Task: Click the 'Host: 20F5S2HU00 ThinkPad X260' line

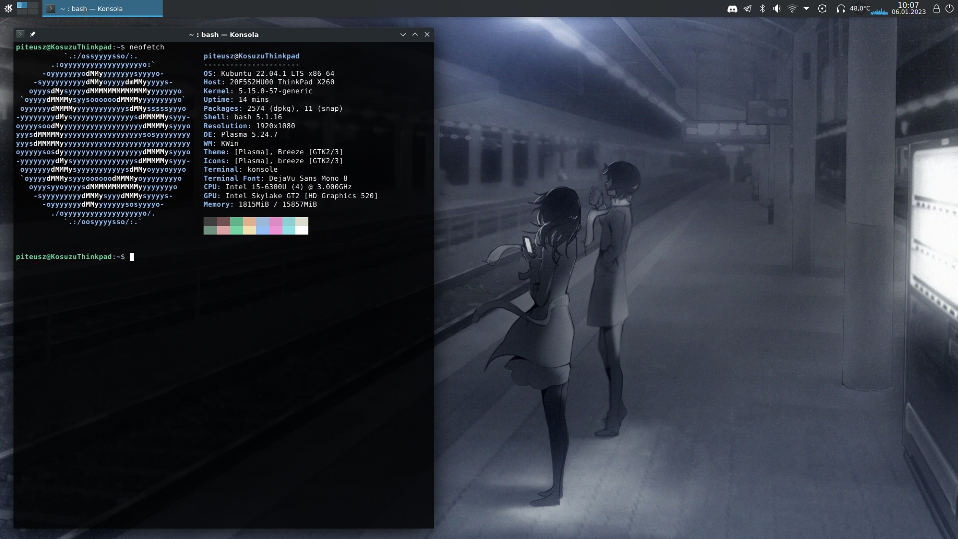Action: click(x=269, y=82)
